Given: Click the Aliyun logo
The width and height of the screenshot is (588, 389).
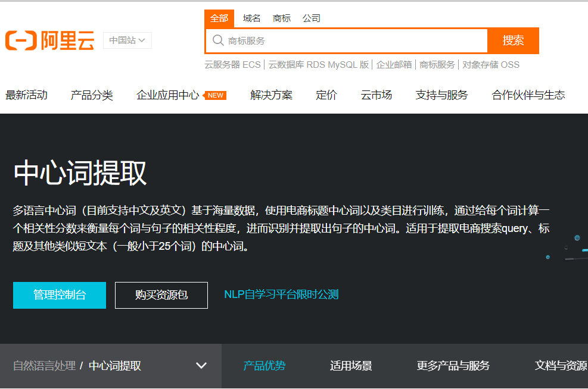Looking at the screenshot, I should (x=49, y=40).
